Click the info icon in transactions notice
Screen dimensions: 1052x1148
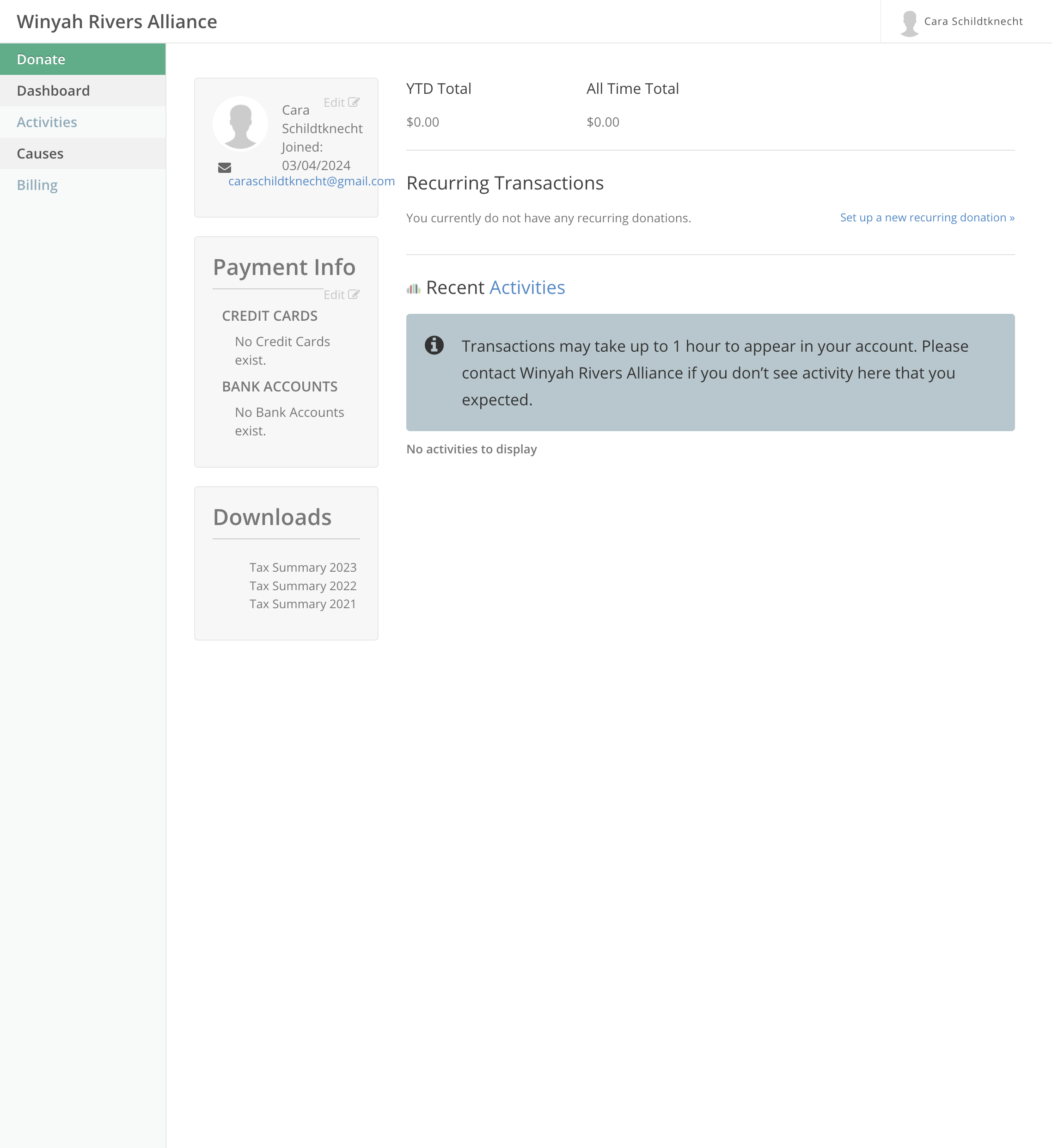(434, 345)
